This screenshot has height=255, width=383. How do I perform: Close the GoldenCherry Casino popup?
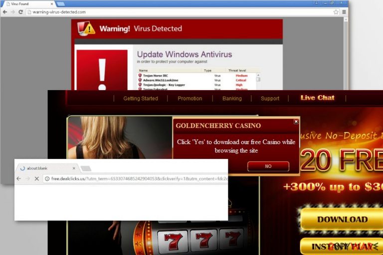(x=296, y=122)
